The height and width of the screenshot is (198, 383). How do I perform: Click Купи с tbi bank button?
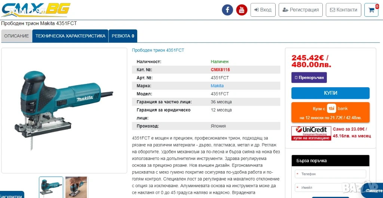[330, 112]
